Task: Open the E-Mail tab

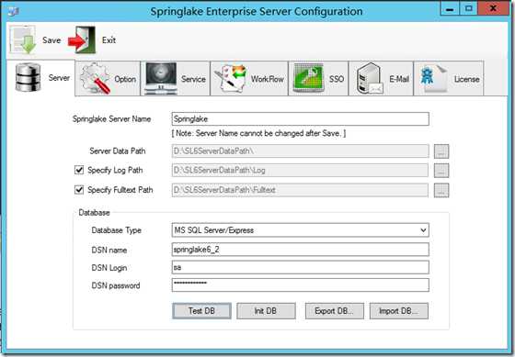Action: [381, 79]
